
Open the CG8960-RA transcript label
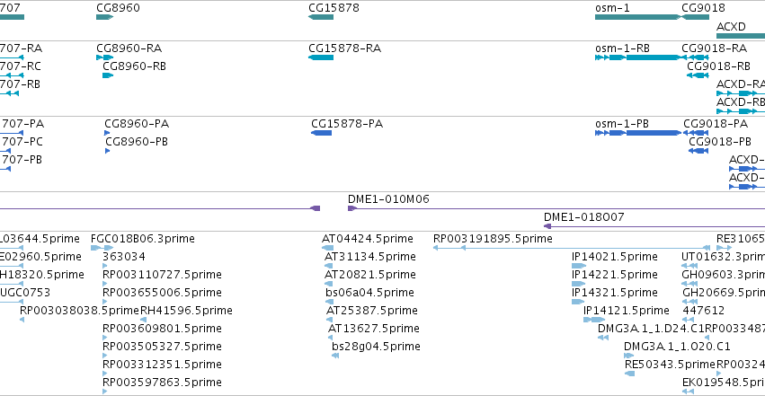click(129, 48)
